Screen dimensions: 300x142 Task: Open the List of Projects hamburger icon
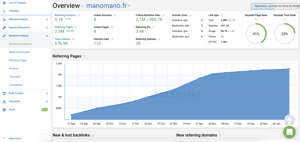click(4, 3)
